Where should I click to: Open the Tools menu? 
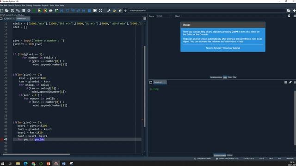[x=51, y=6]
